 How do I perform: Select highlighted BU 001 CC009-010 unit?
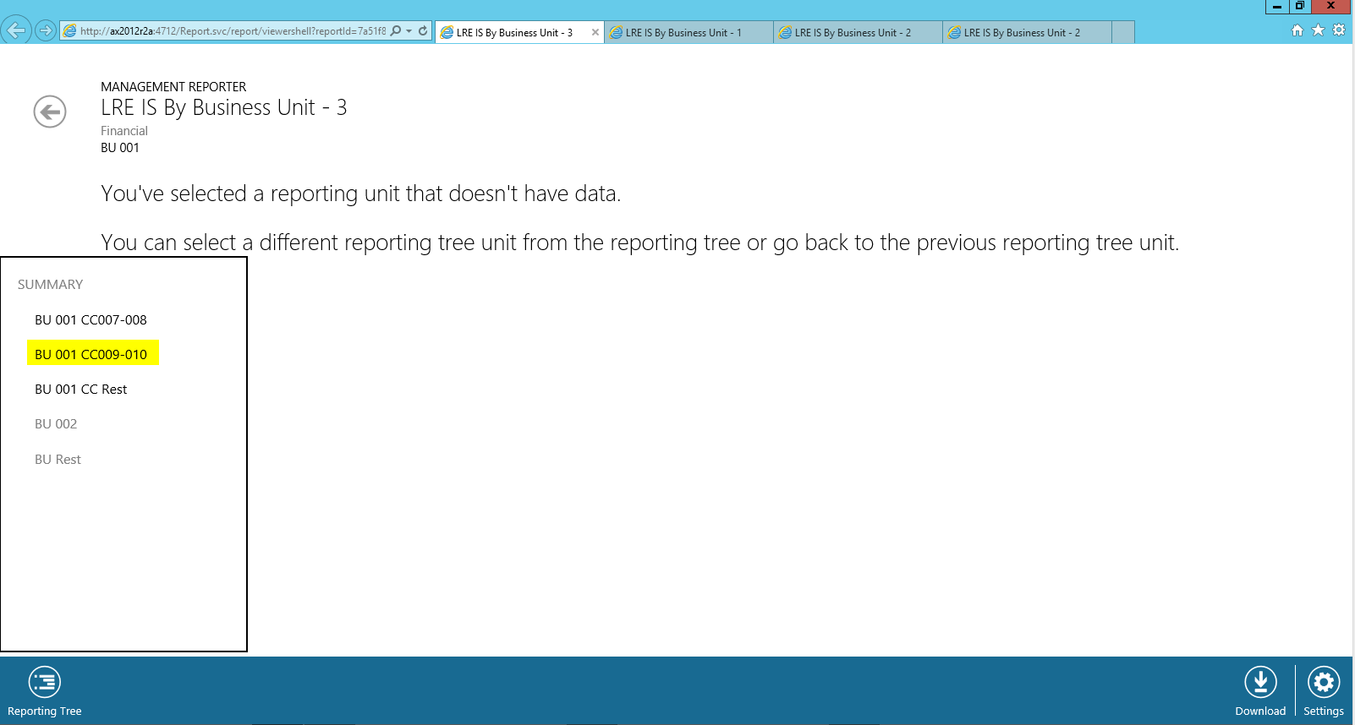click(91, 355)
